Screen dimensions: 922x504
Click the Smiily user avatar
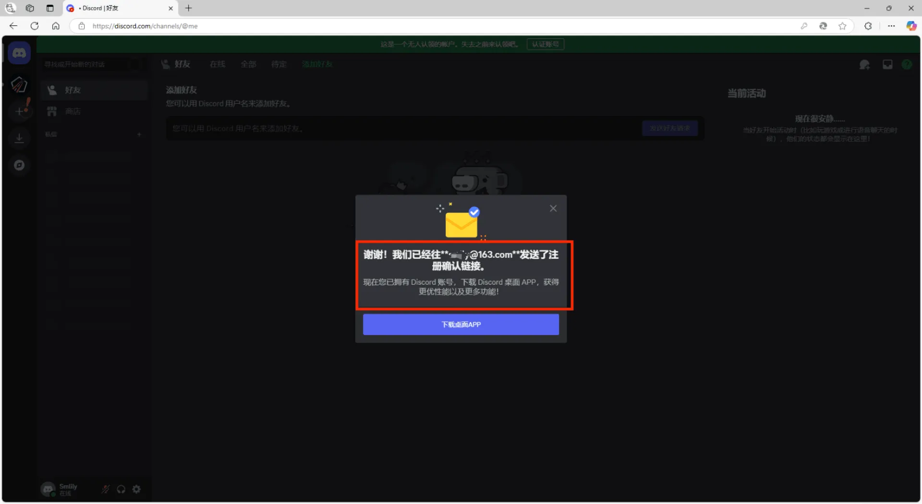(x=48, y=489)
